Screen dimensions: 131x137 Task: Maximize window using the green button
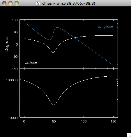(17, 3)
